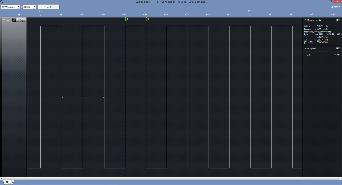Click the horizontal scrollbar left arrow
This screenshot has width=342, height=185.
click(x=2, y=179)
